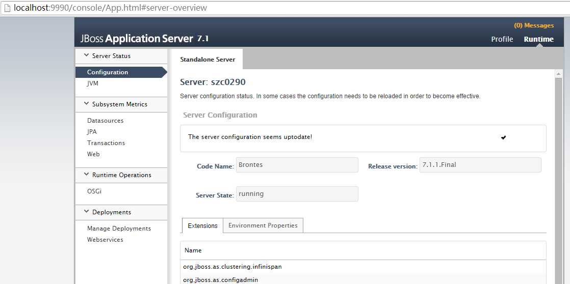Collapse the Runtime Operations section
Viewport: 570px width, 284px height.
[86, 175]
